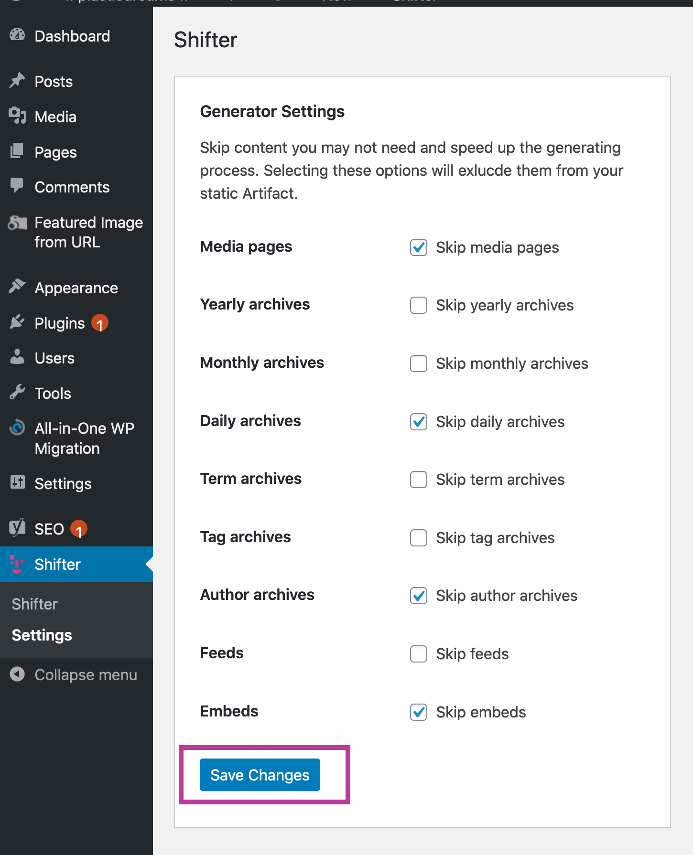Click the Comments speech bubble icon
Image resolution: width=693 pixels, height=855 pixels.
(x=17, y=186)
